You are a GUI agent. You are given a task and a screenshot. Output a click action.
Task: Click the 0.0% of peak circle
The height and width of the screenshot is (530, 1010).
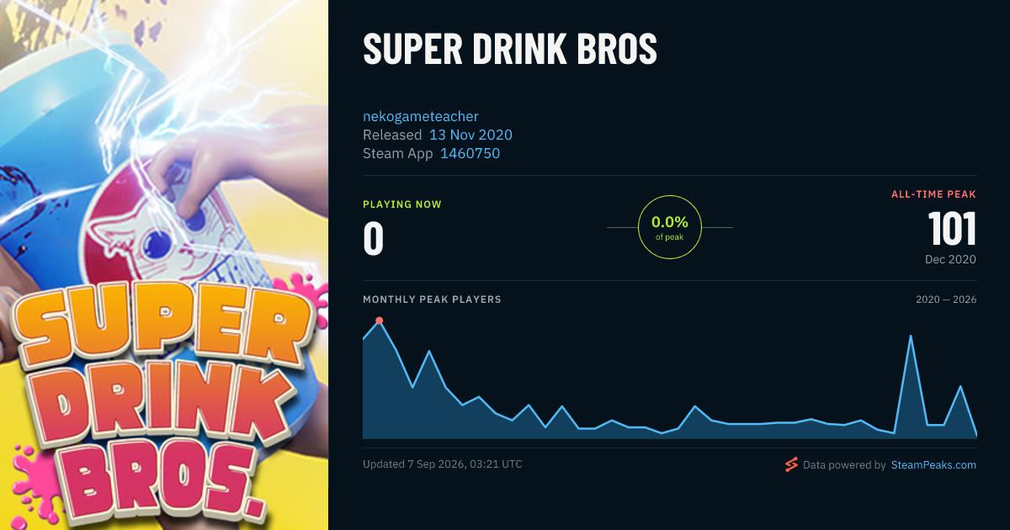[670, 227]
